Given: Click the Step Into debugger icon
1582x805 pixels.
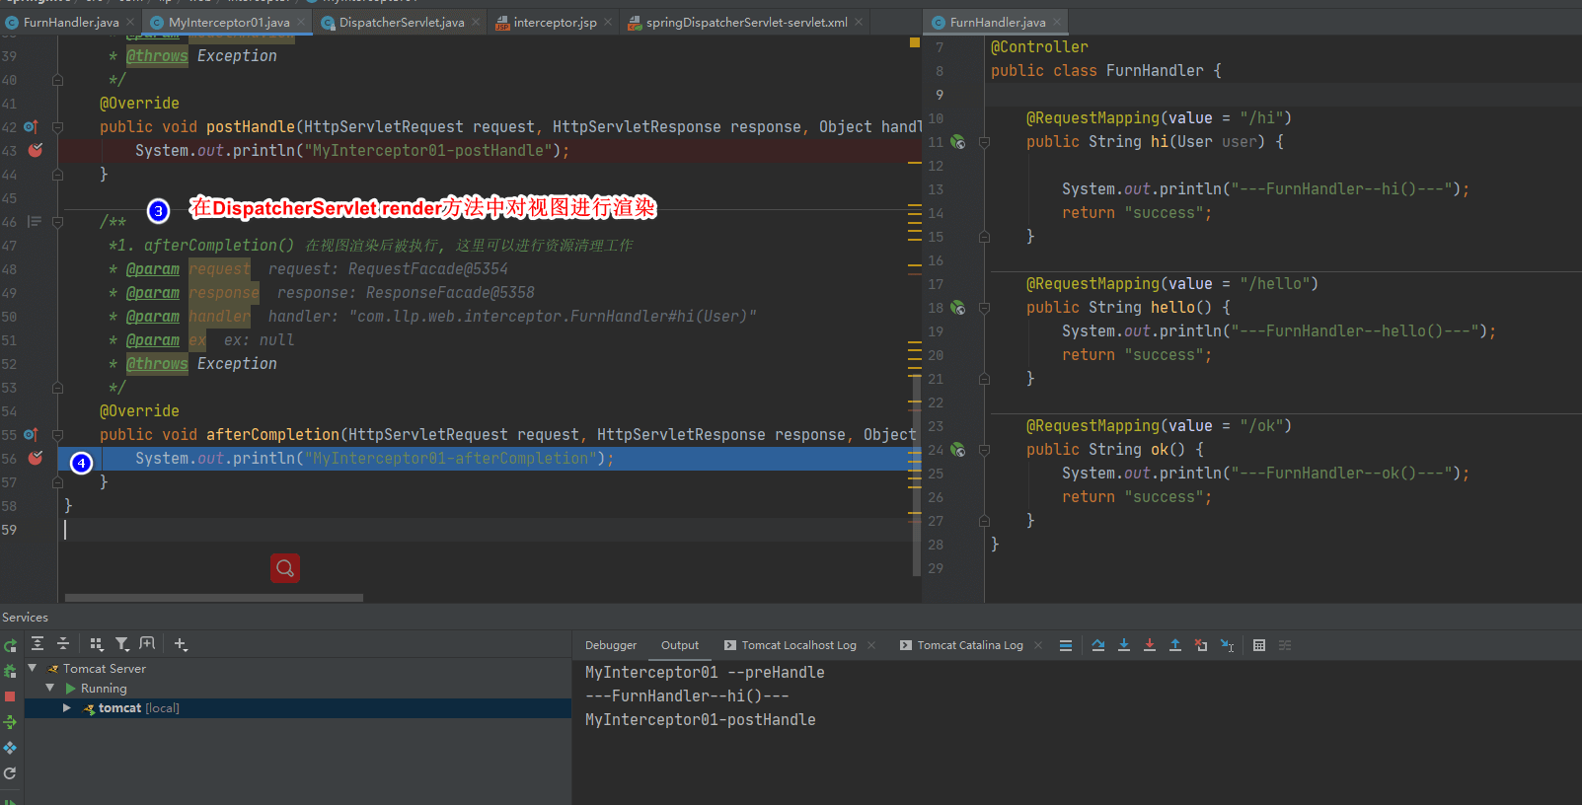Looking at the screenshot, I should pos(1124,645).
